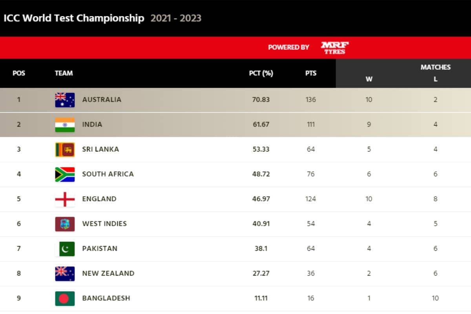Click the Bangladesh flag icon
The width and height of the screenshot is (471, 314).
(x=65, y=298)
